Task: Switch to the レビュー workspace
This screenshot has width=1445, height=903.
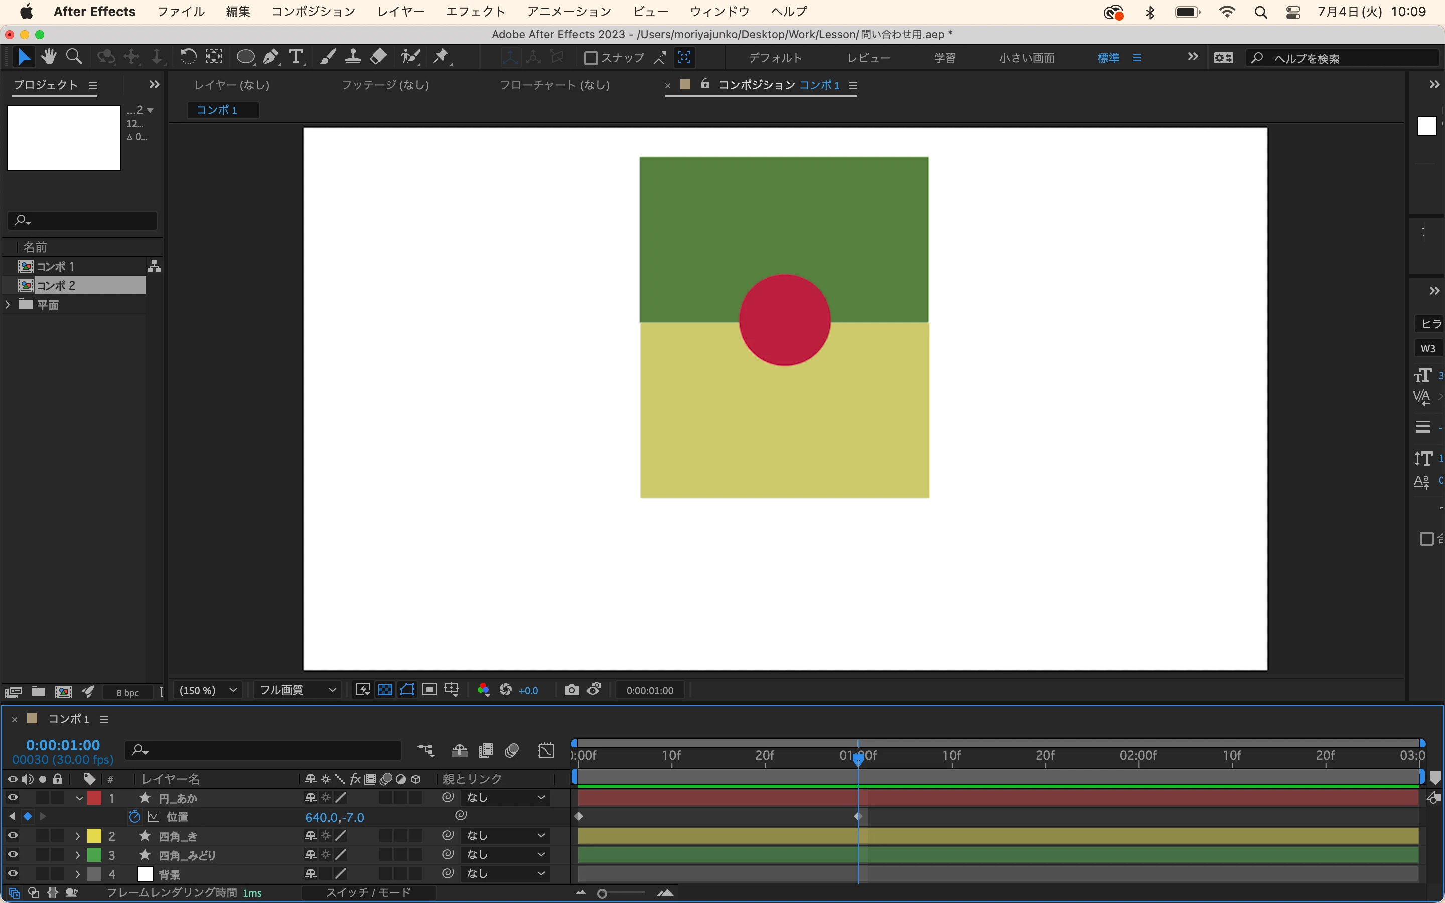Action: coord(869,58)
